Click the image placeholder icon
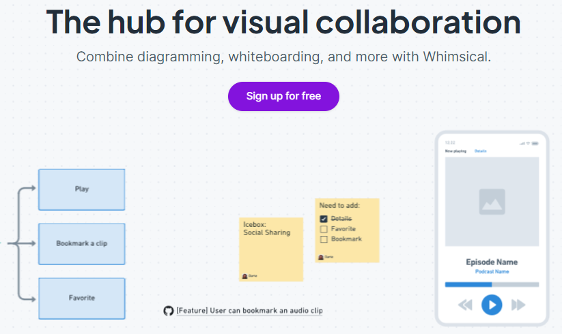The image size is (562, 334). coord(492,201)
